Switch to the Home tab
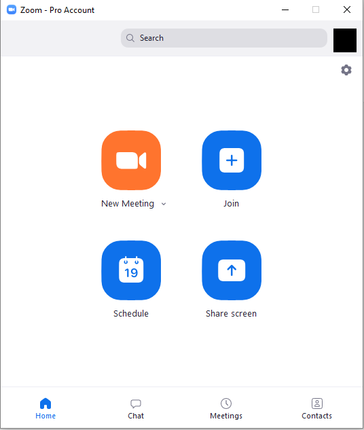 (45, 409)
